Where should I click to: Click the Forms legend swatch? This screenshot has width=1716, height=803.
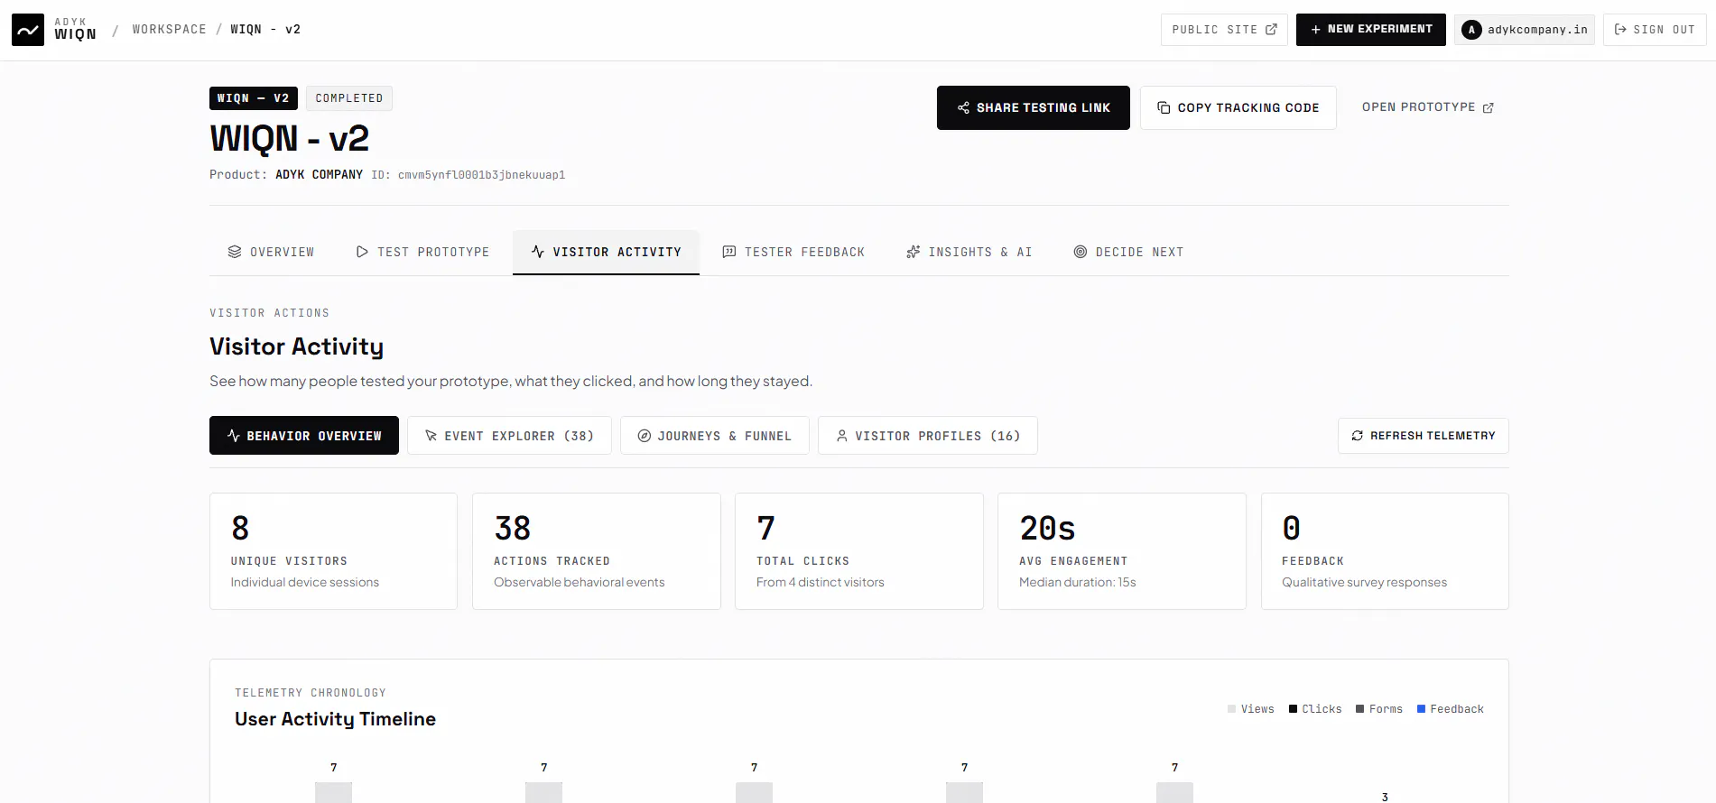(x=1360, y=709)
